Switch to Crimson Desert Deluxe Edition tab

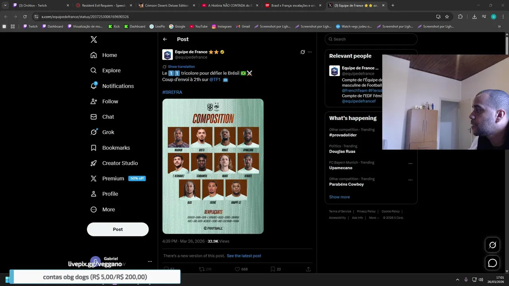167,6
